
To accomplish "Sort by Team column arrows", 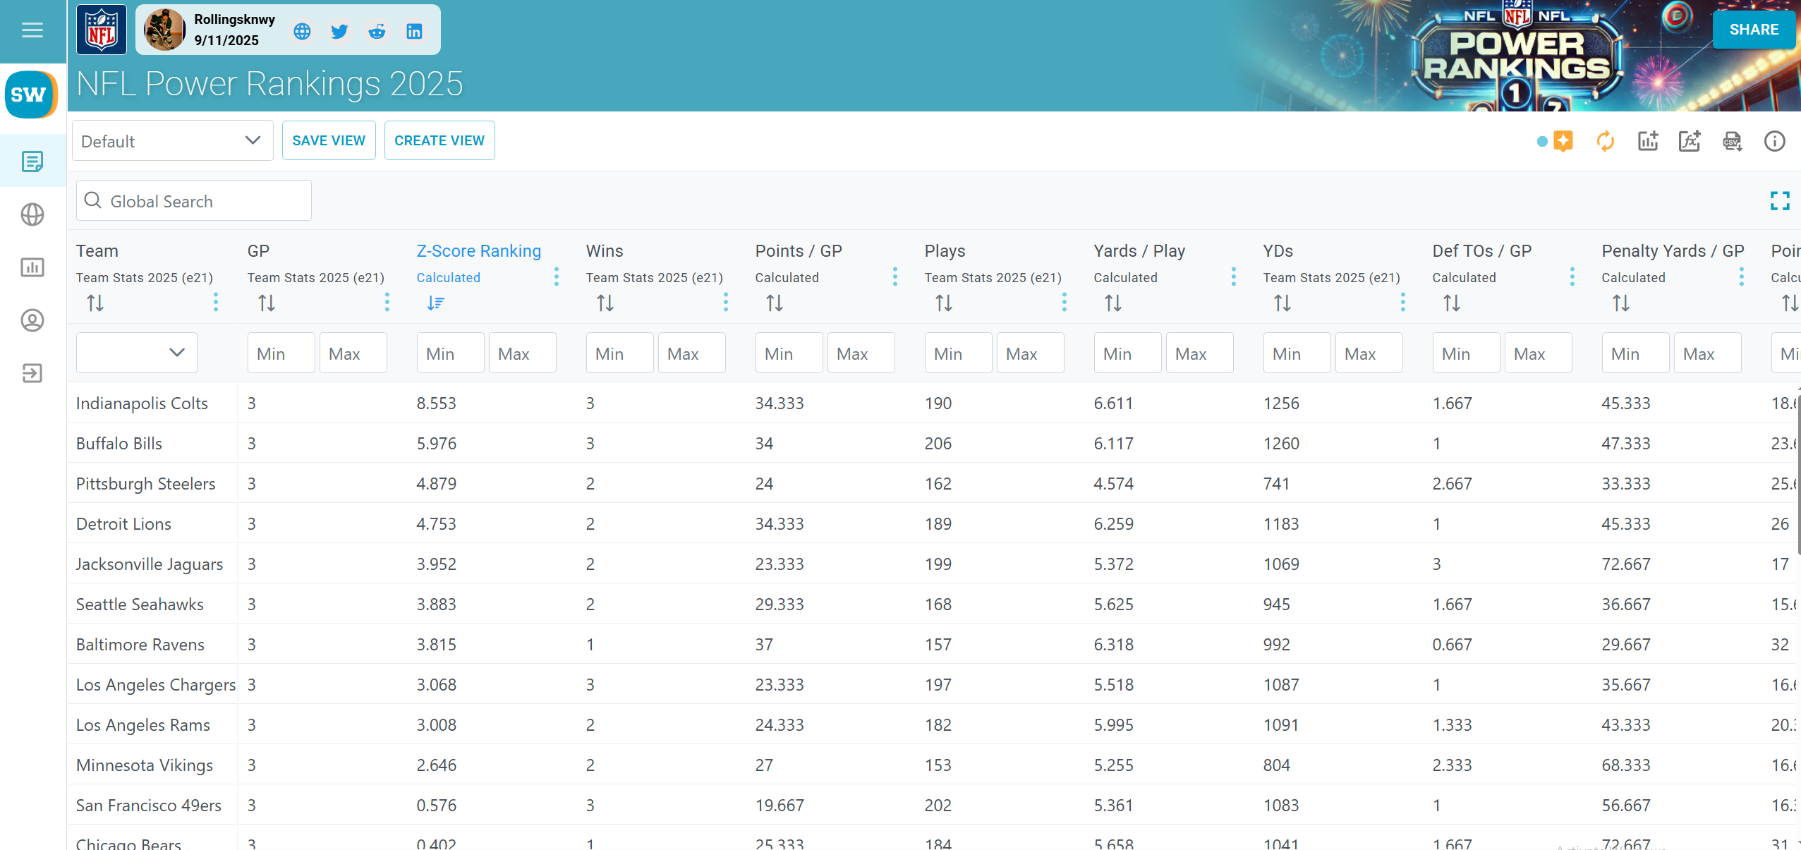I will [95, 303].
